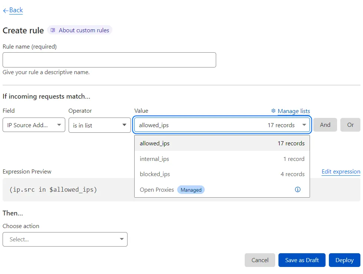
Task: Click the info icon for Open Proxies list
Action: [x=298, y=189]
